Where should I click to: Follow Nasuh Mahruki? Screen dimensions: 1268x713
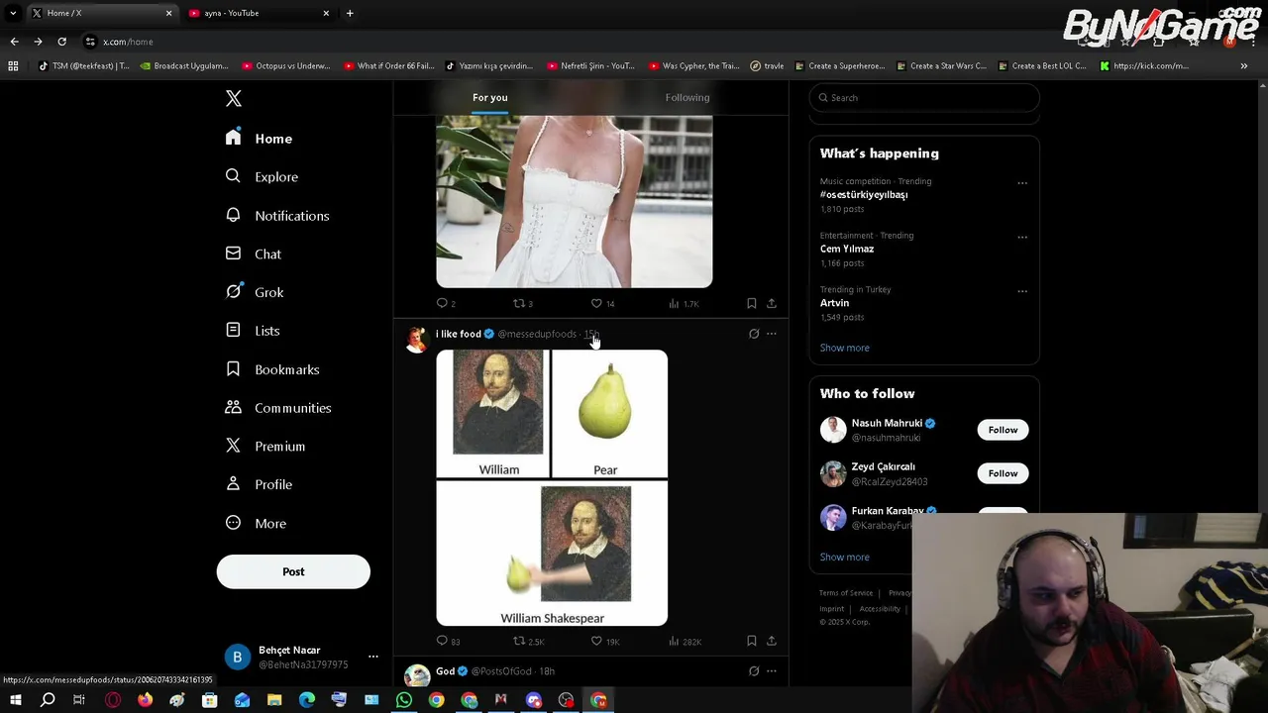pyautogui.click(x=1003, y=430)
